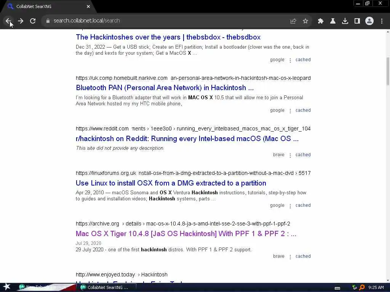
Task: Reload the SearXNG results page
Action: (33, 21)
